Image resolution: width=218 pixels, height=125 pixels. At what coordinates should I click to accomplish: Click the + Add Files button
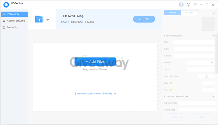(x=95, y=62)
